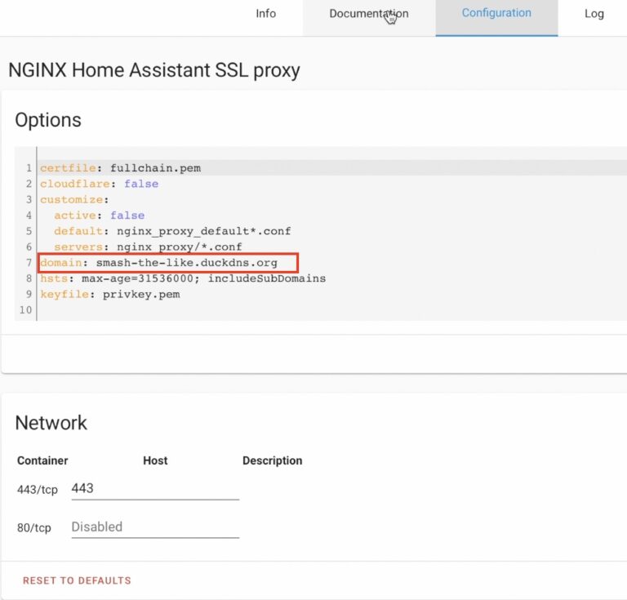Edit the 443/tcp host port field

155,488
